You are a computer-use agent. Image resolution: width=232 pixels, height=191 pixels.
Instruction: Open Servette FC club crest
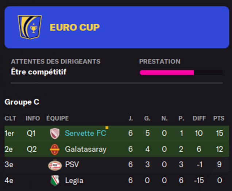click(x=55, y=134)
